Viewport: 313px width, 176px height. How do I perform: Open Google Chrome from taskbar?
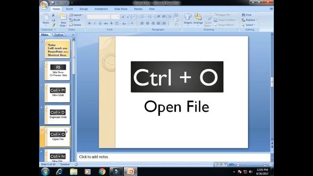102,172
